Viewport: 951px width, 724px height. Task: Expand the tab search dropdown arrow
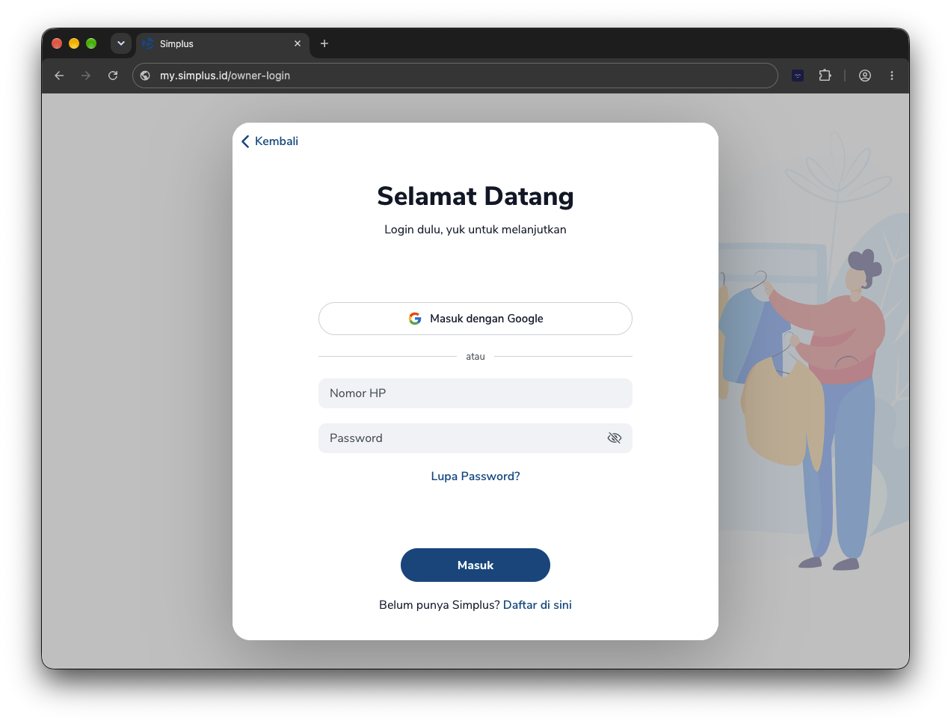coord(121,43)
